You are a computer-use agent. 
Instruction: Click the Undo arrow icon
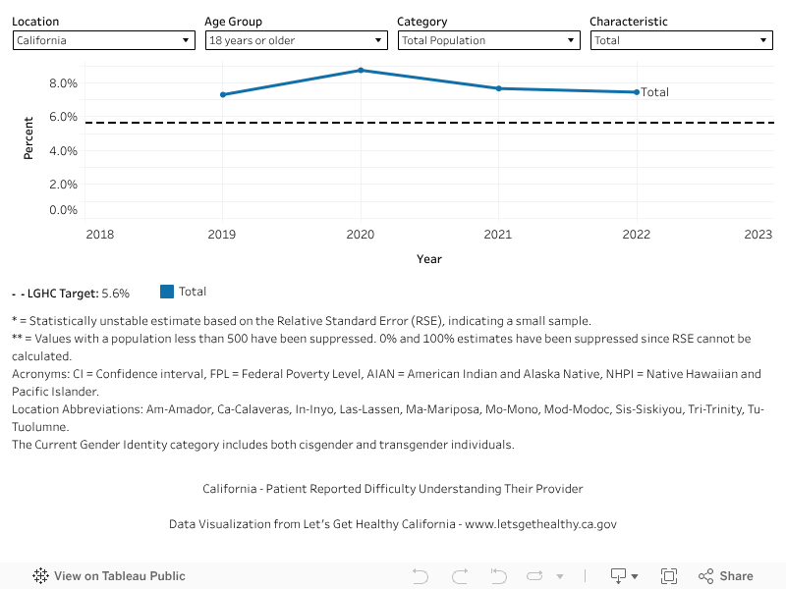click(x=421, y=576)
